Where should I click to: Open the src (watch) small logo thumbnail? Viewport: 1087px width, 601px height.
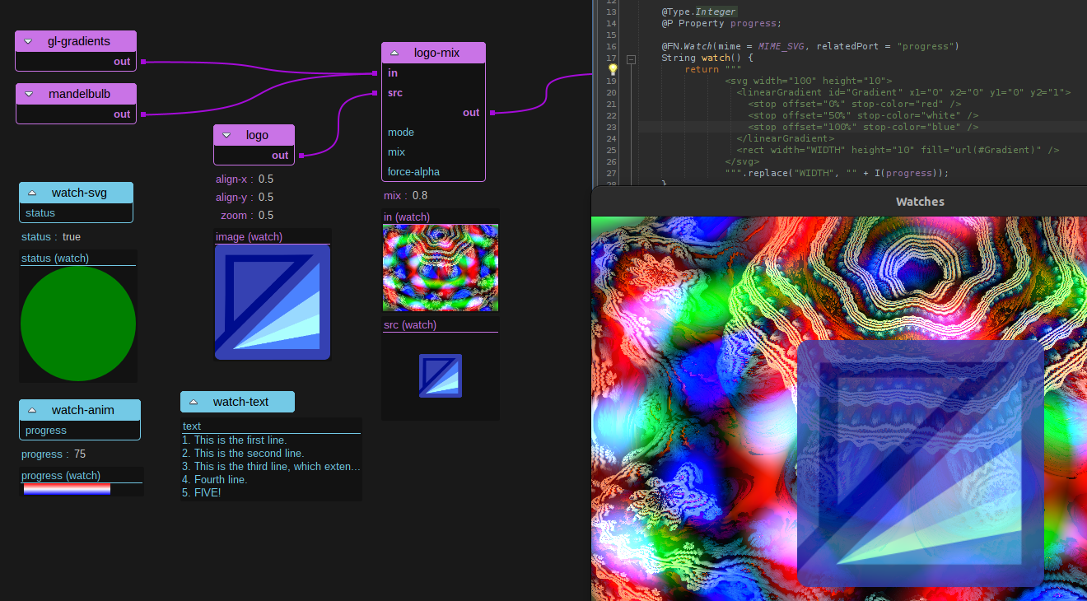tap(441, 376)
